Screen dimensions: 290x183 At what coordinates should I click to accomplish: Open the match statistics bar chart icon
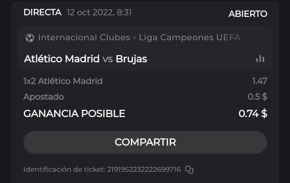pyautogui.click(x=260, y=59)
